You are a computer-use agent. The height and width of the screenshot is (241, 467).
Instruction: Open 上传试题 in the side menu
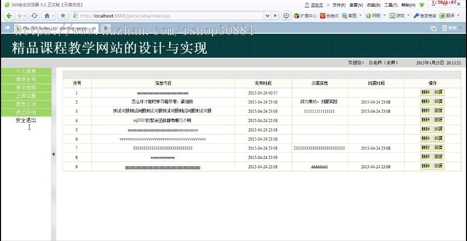coord(26,96)
